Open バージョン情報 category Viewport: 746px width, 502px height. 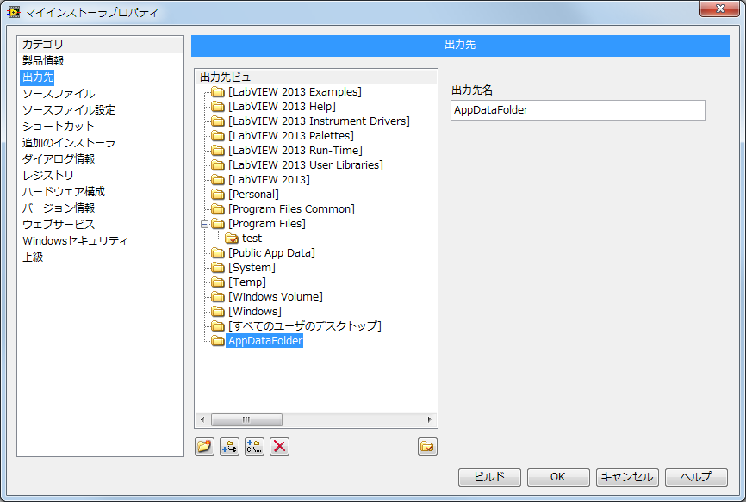point(59,208)
